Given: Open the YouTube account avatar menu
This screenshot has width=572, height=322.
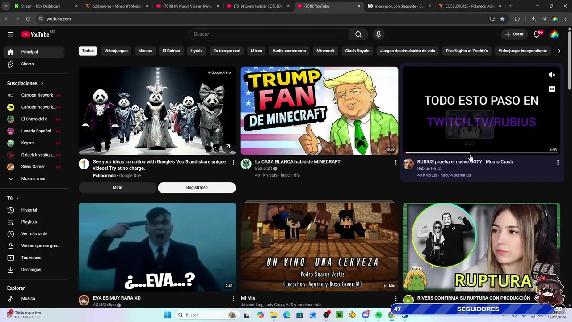Looking at the screenshot, I should pos(554,34).
